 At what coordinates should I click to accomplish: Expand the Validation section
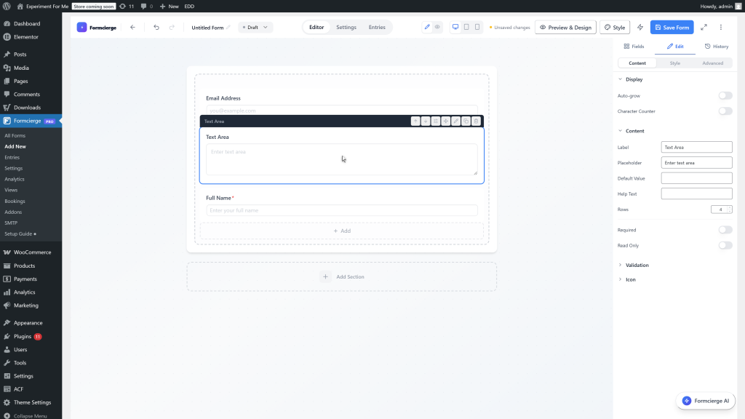[636, 265]
